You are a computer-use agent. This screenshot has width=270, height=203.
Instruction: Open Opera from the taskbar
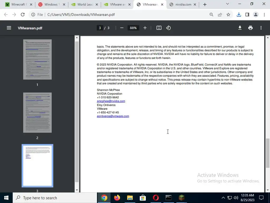156,198
